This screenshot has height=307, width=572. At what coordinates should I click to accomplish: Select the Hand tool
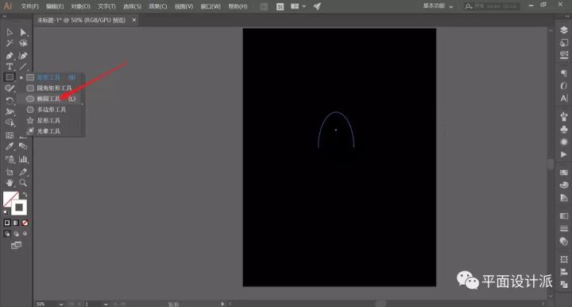tap(10, 182)
